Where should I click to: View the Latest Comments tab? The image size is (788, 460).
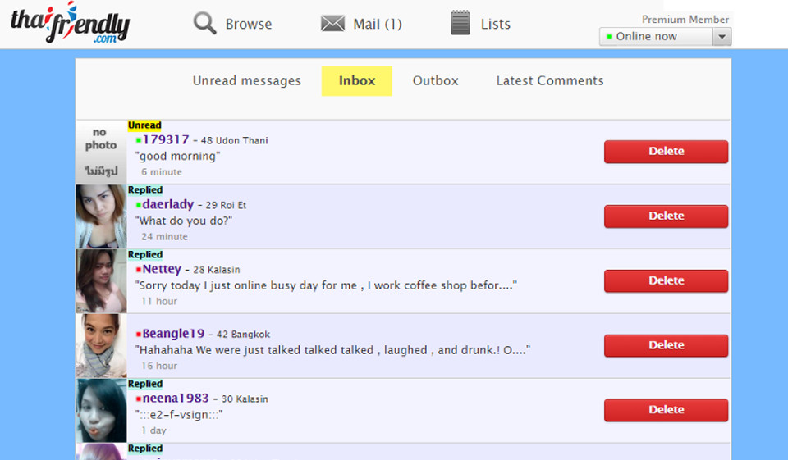(549, 81)
